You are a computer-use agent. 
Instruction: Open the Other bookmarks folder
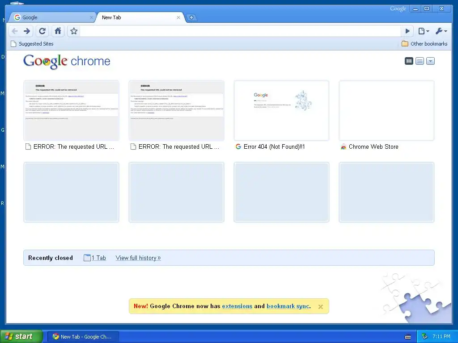(x=424, y=44)
